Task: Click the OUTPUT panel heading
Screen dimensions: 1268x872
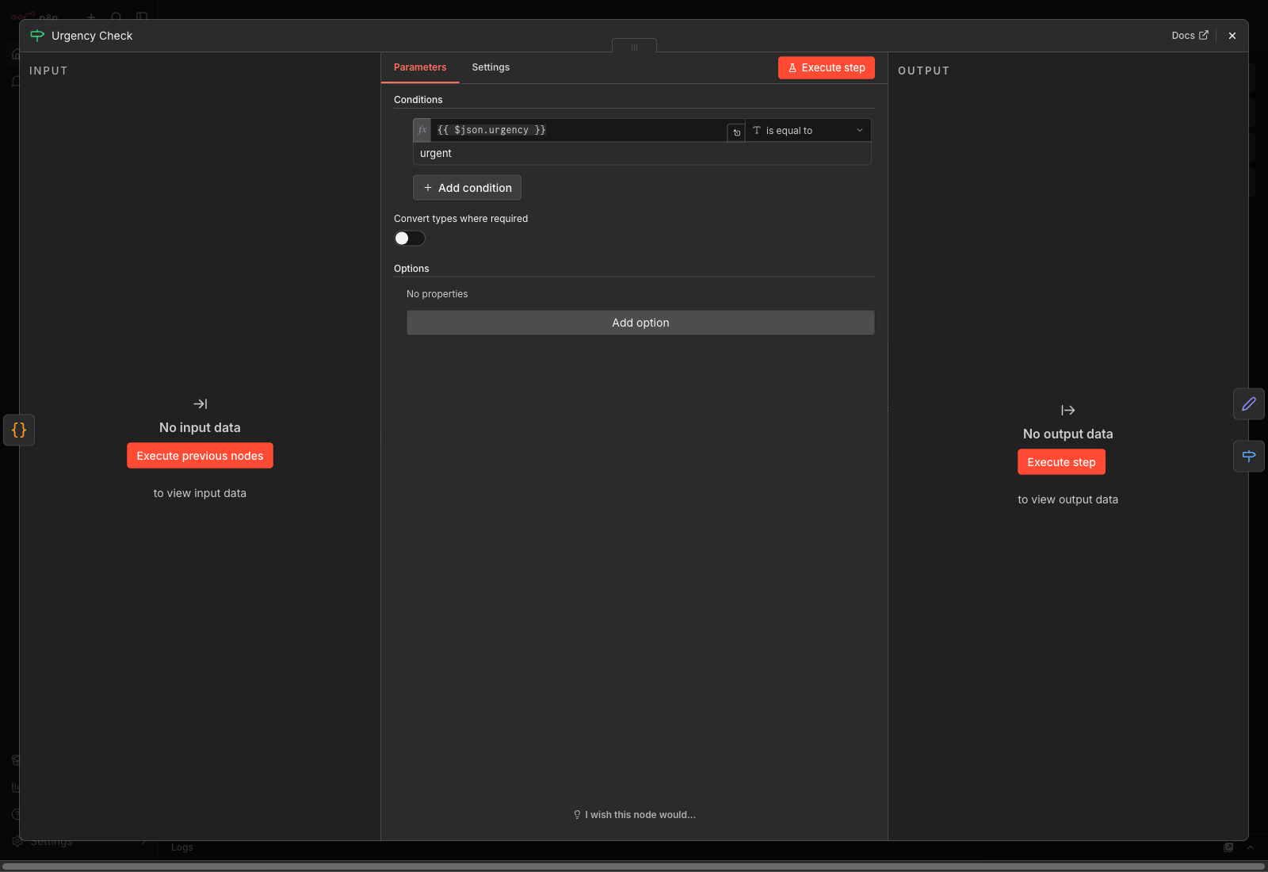Action: click(x=924, y=71)
